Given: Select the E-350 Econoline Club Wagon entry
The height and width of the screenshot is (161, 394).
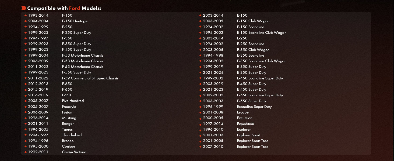Looking at the screenshot, I should pos(262,61).
